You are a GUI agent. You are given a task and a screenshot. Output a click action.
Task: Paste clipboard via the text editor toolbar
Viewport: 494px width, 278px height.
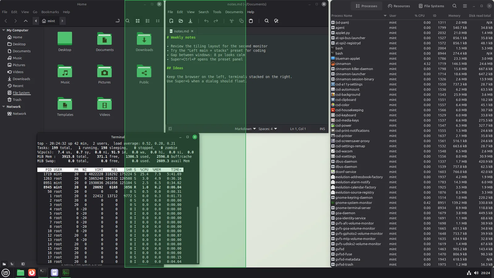tap(251, 21)
